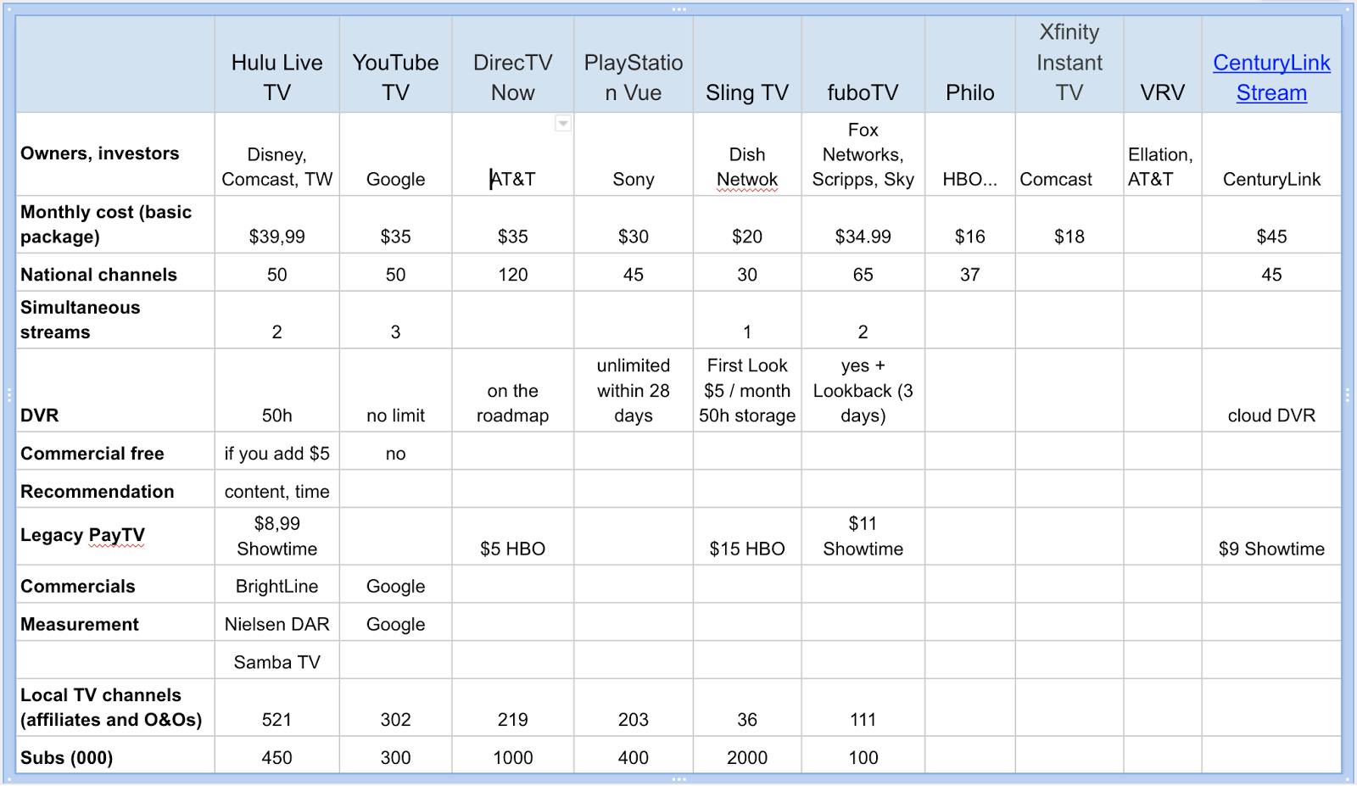
Task: Select the 2000 subs cell for Sling TV
Action: (x=747, y=755)
